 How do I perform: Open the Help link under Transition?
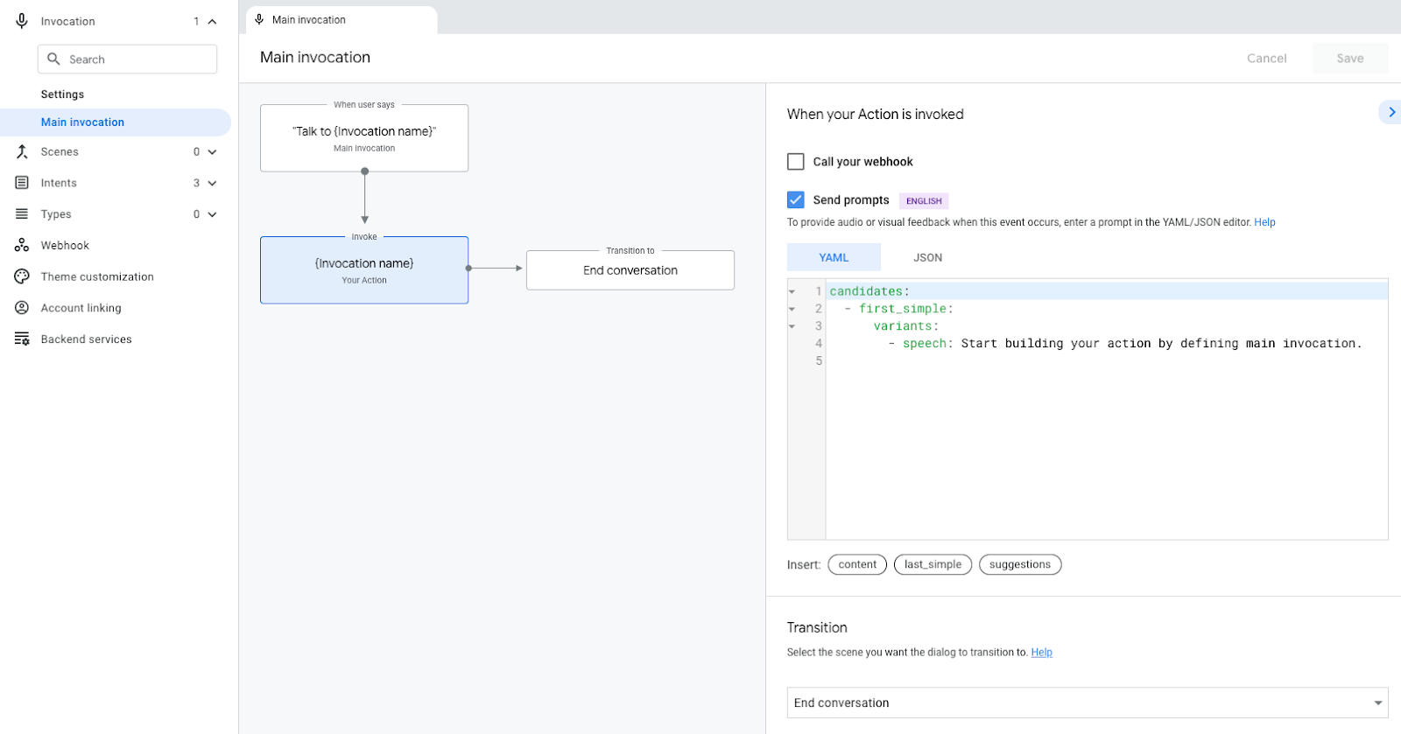1041,652
